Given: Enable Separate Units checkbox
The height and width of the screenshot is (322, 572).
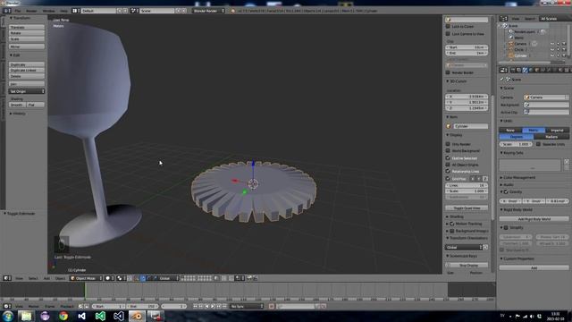Looking at the screenshot, I should [x=538, y=144].
